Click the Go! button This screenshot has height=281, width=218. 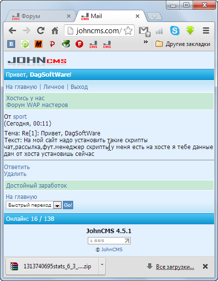tap(68, 205)
